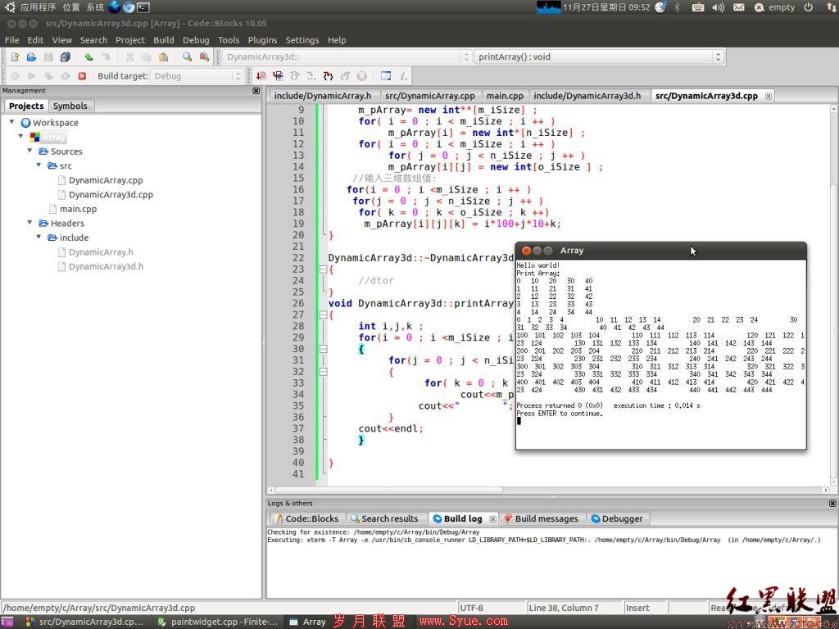The height and width of the screenshot is (629, 839).
Task: Open the keyboard indicator in the panel
Action: click(x=698, y=7)
